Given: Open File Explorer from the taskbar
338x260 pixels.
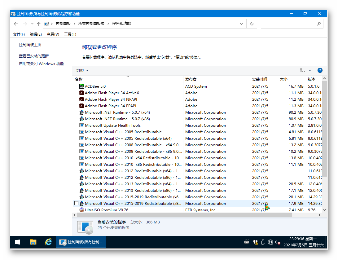Looking at the screenshot, I should coord(33,242).
